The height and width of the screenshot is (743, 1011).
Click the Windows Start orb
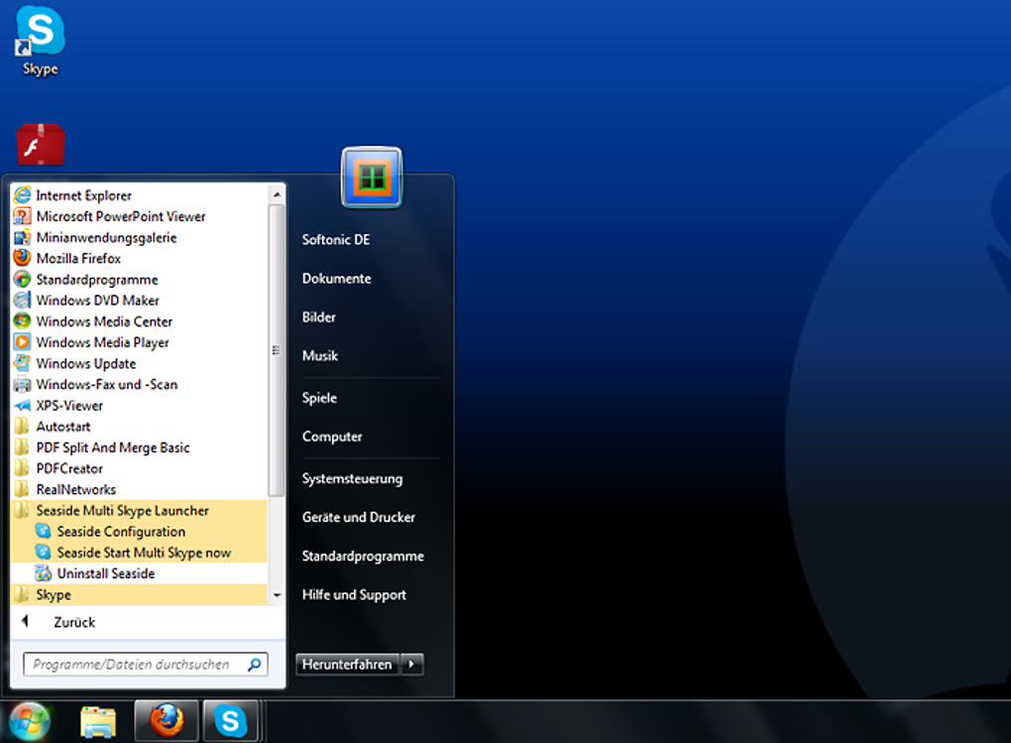coord(30,721)
